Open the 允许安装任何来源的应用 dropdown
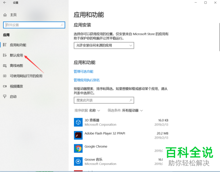This screenshot has width=220, height=172. coord(104,46)
